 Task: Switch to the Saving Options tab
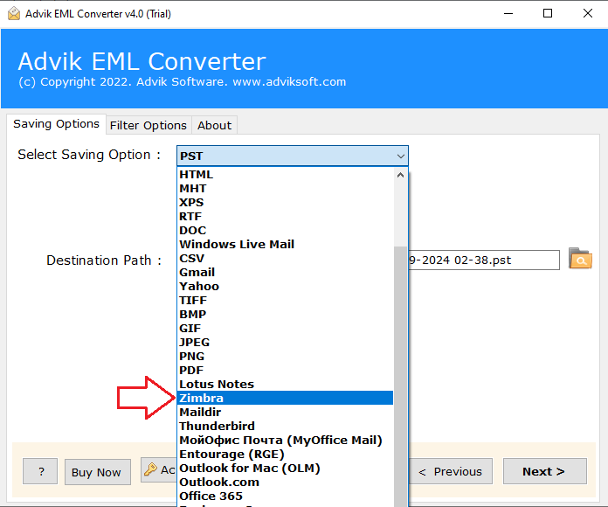56,124
